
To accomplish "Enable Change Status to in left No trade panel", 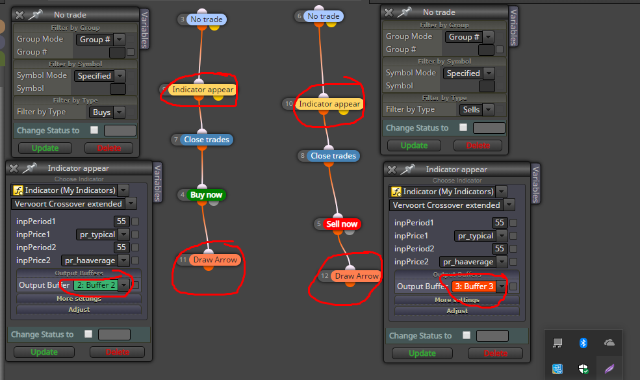I will click(94, 130).
